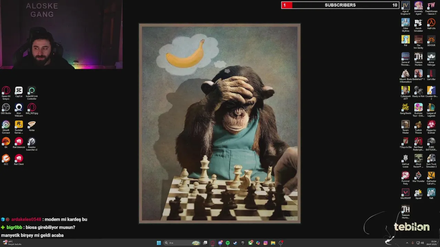The image size is (440, 247).
Task: Open Iriun Webcam shortcut
Action: point(19,110)
